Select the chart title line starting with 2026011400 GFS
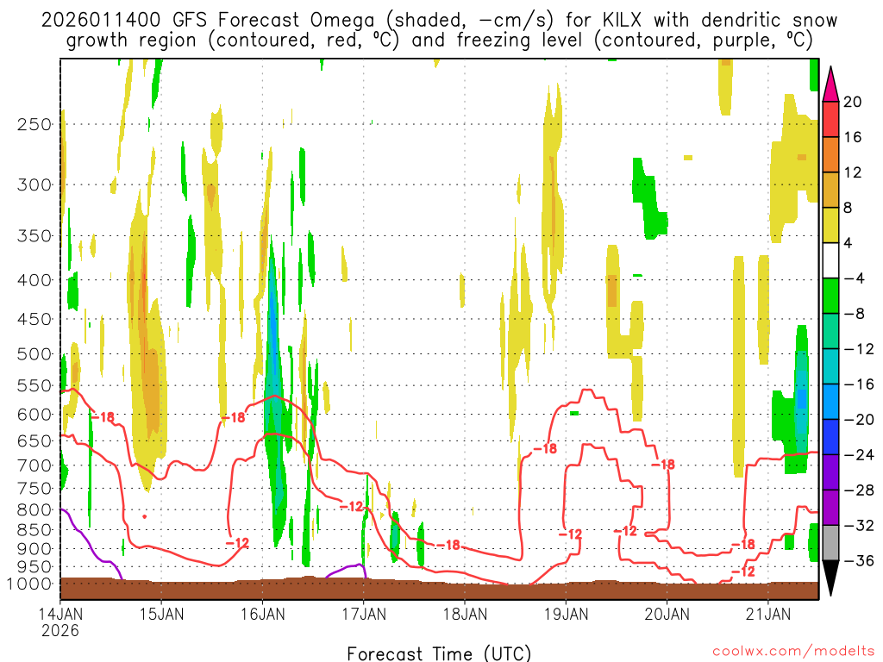This screenshot has height=662, width=883. (x=439, y=21)
